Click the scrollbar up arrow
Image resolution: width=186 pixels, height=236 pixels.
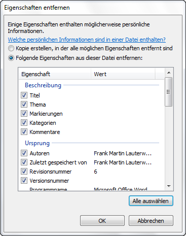click(x=169, y=73)
